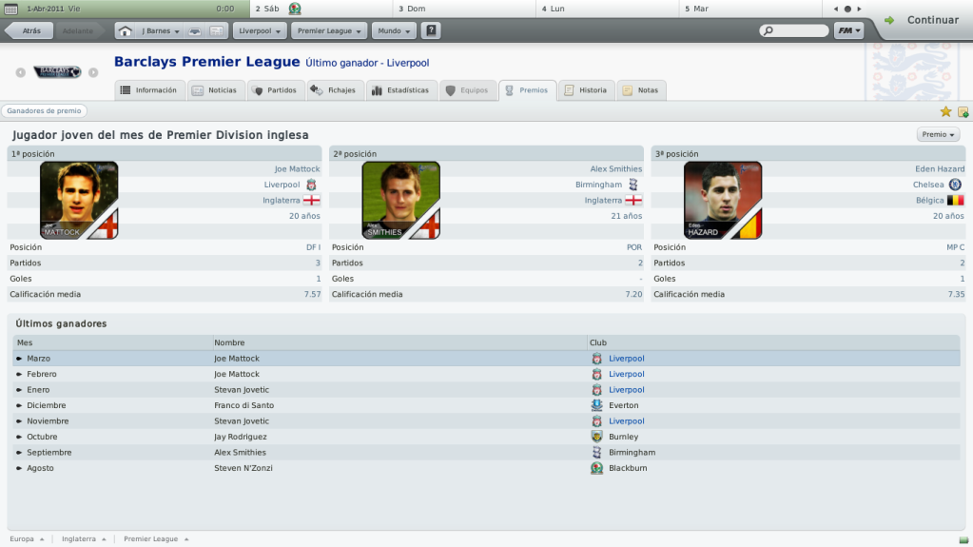Image resolution: width=973 pixels, height=547 pixels.
Task: Click the search input field
Action: tap(794, 30)
